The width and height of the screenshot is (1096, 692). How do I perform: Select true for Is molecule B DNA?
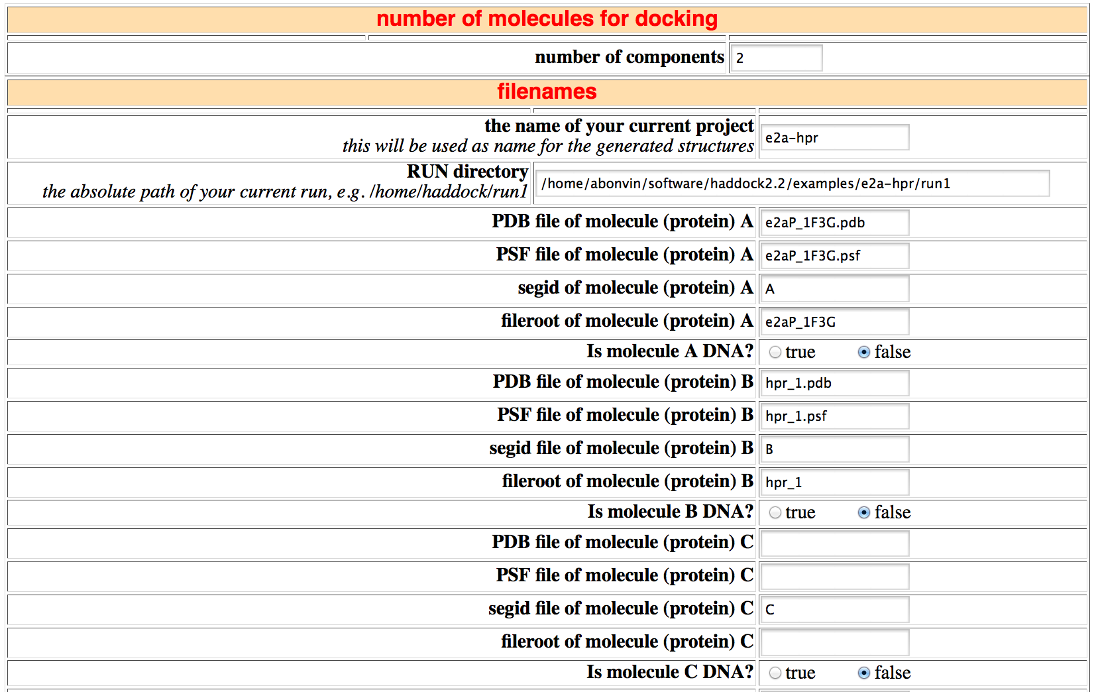coord(775,512)
